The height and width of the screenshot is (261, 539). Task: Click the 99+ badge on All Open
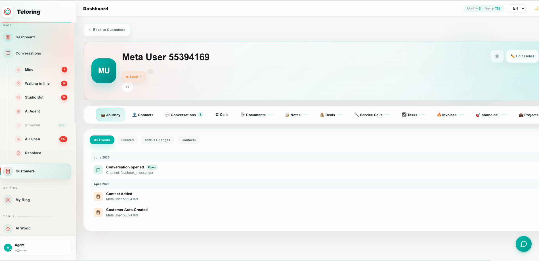(x=63, y=139)
